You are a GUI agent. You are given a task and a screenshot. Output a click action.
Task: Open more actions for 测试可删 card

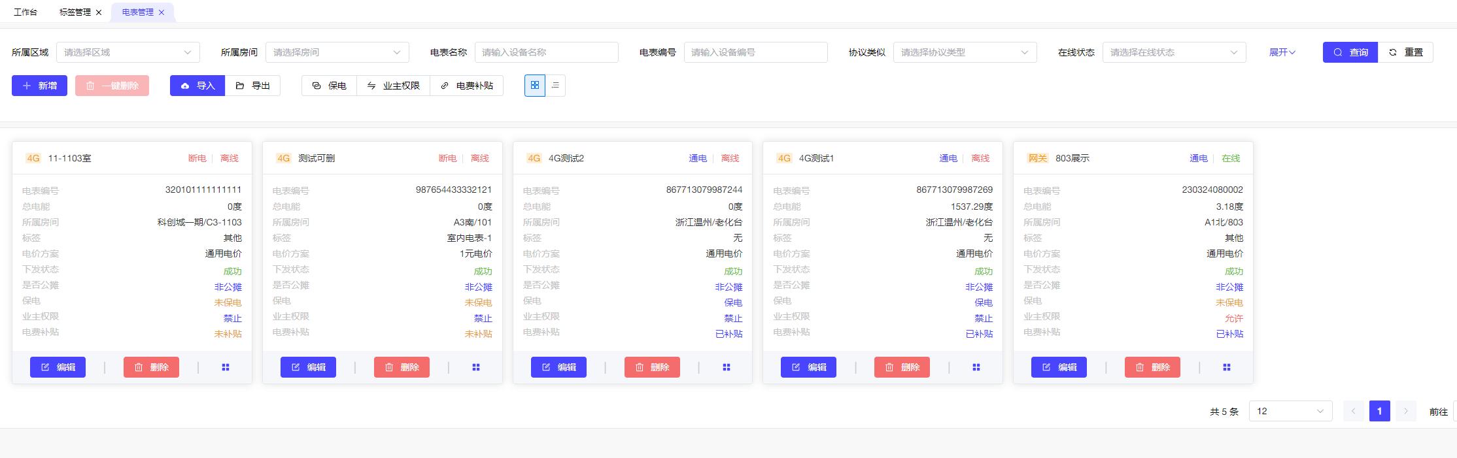tap(476, 367)
